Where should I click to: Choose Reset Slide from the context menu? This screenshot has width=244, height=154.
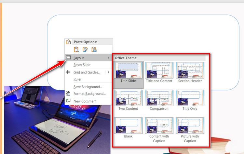82,65
